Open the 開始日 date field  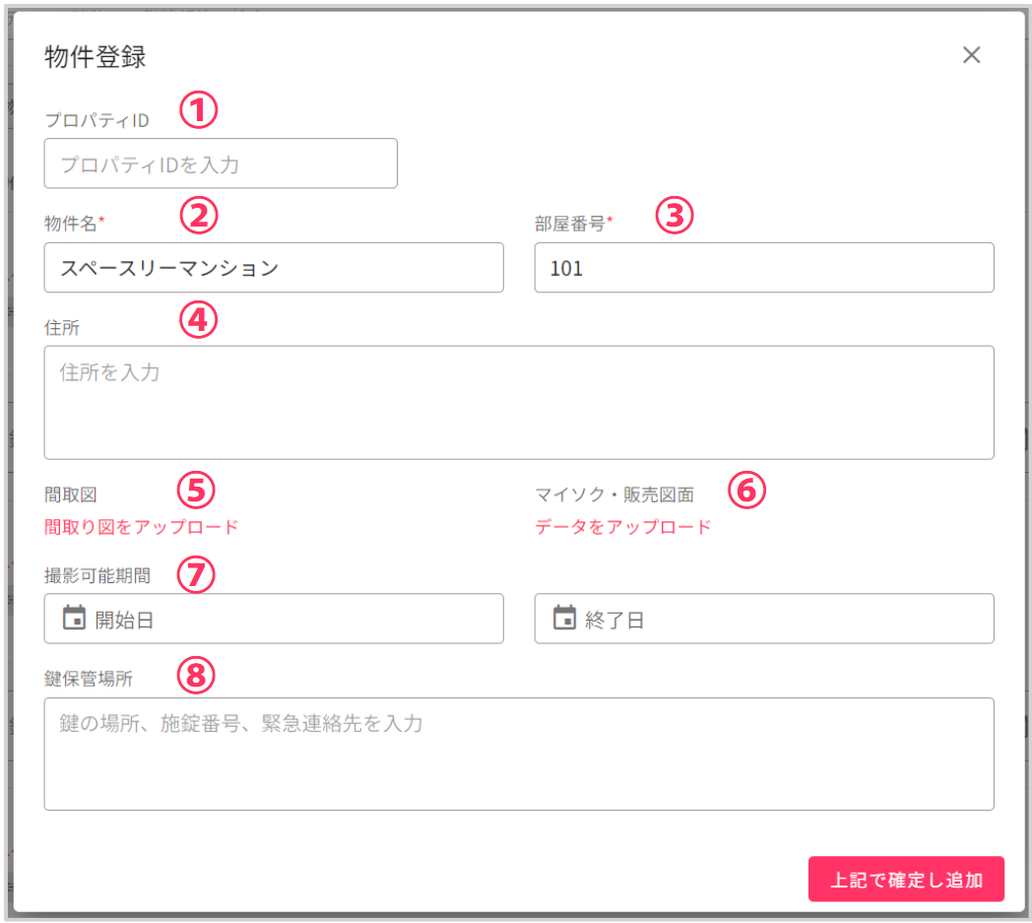(274, 619)
